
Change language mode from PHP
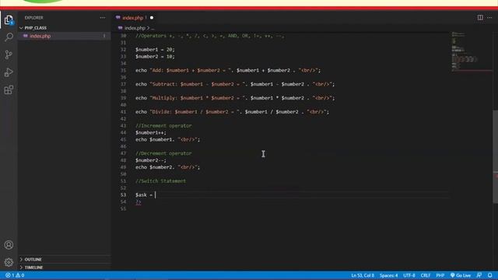coord(440,275)
